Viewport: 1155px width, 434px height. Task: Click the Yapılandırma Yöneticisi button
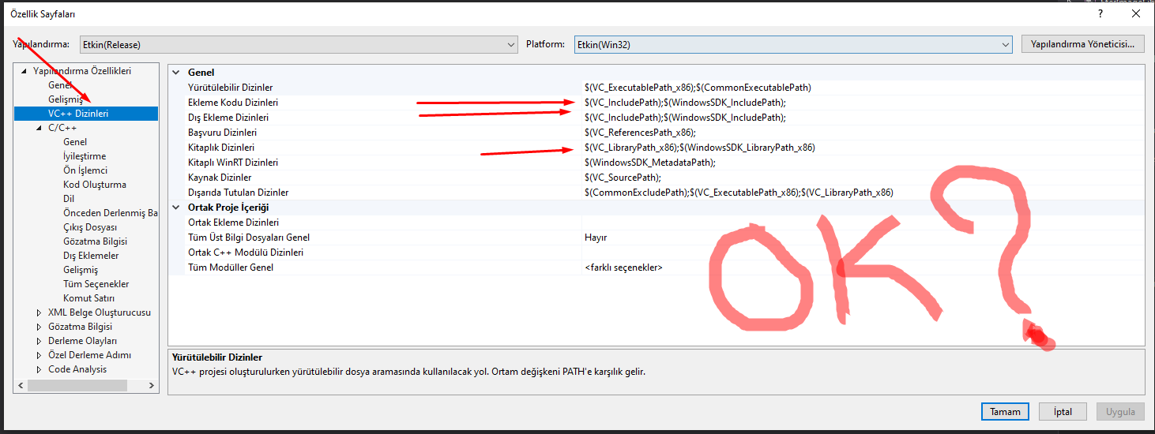[1082, 44]
